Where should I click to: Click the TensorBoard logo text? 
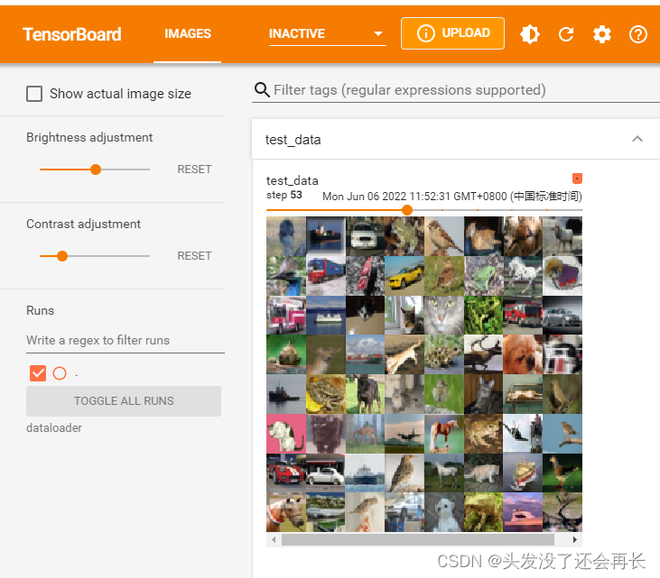72,34
